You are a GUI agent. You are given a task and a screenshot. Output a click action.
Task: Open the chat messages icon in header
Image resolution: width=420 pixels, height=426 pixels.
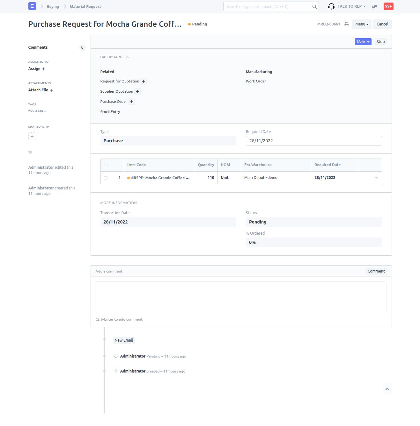[375, 6]
